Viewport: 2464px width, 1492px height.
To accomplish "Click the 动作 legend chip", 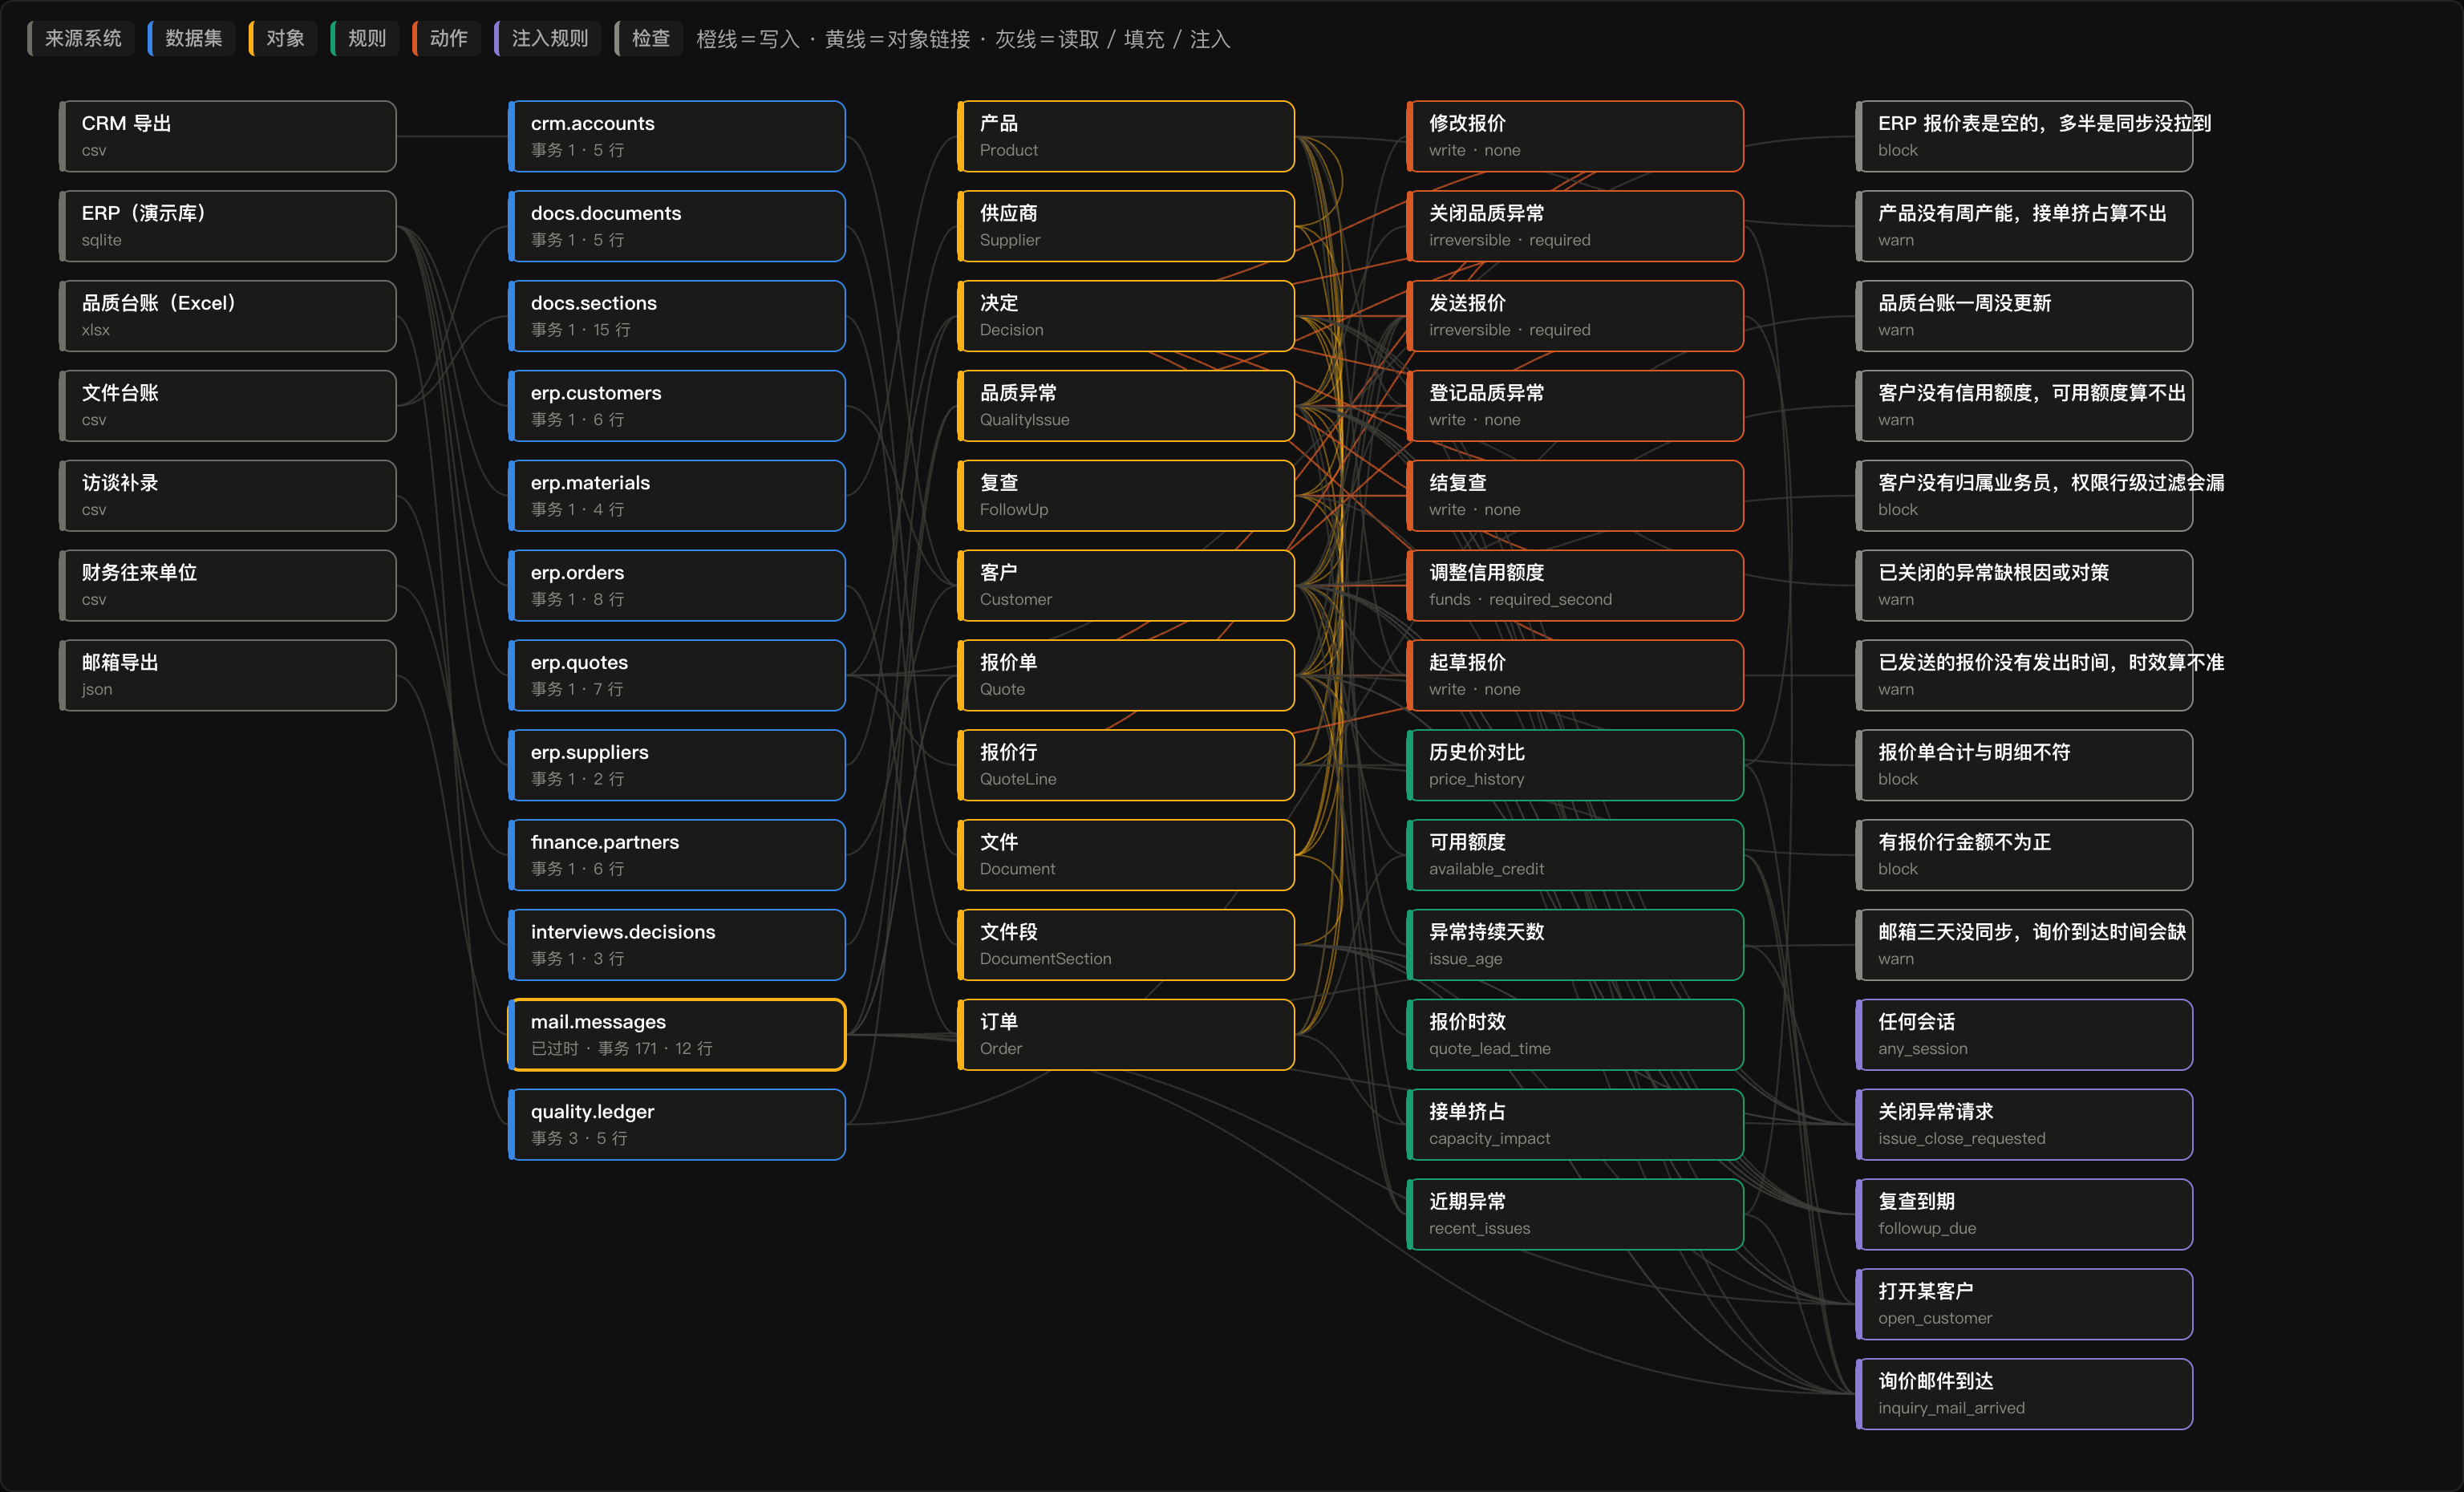I will (447, 38).
